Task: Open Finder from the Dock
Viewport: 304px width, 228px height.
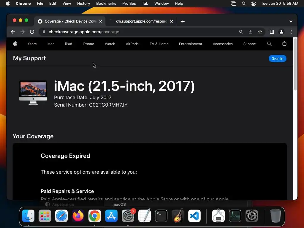Action: (28, 216)
